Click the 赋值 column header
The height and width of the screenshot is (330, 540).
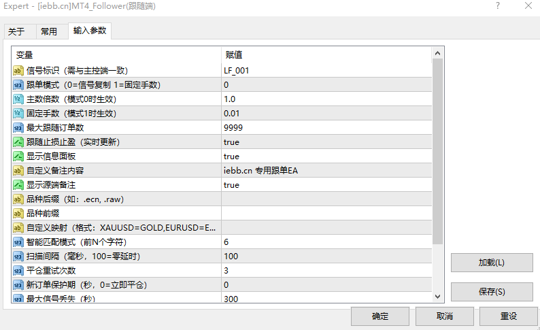326,54
